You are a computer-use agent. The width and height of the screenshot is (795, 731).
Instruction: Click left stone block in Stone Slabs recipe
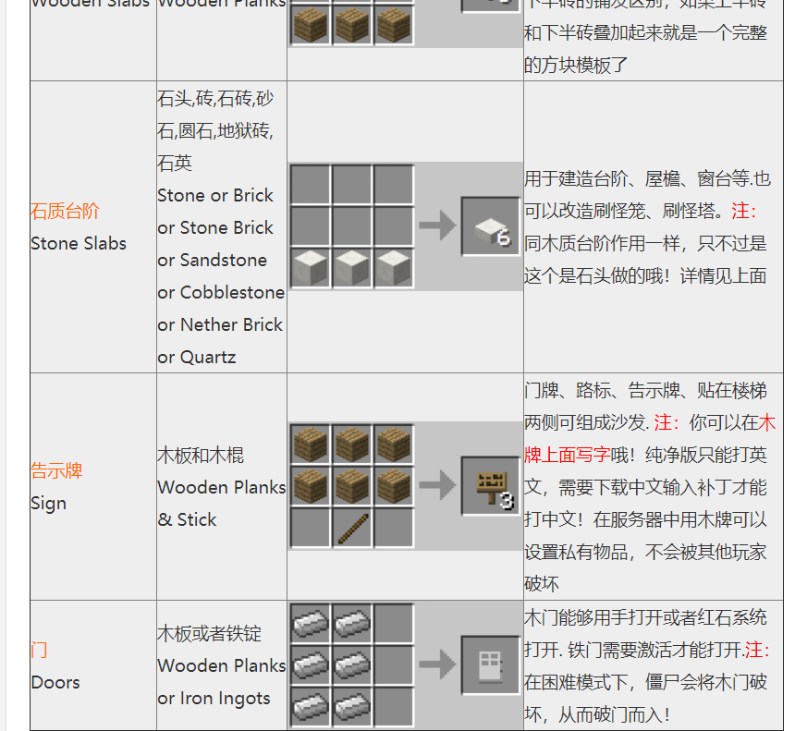[x=311, y=268]
